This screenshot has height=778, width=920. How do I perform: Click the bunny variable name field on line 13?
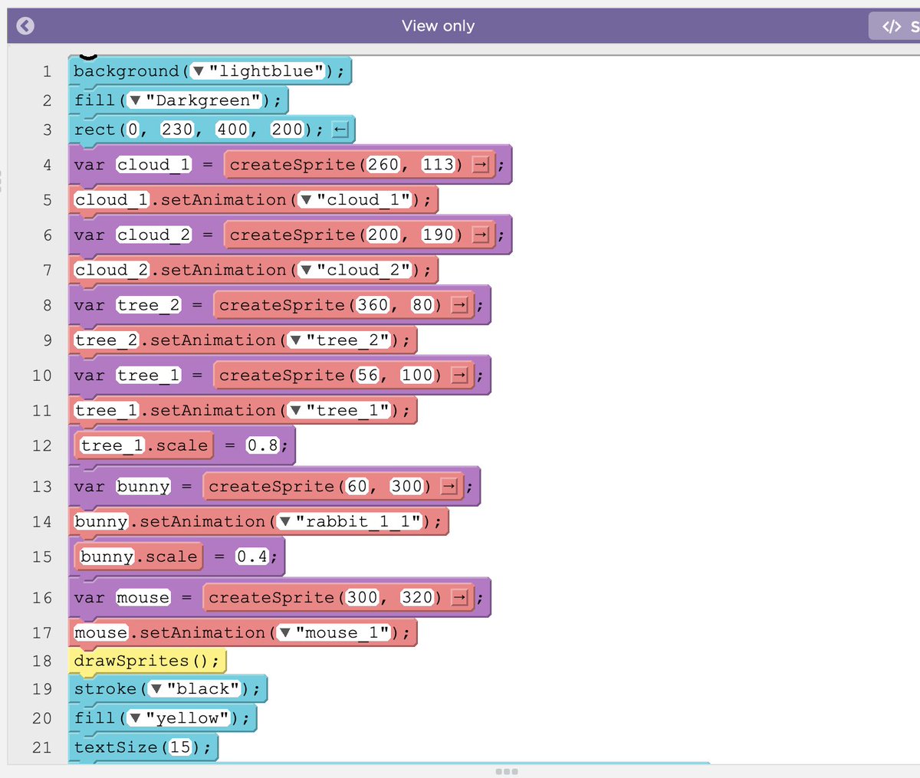tap(143, 487)
